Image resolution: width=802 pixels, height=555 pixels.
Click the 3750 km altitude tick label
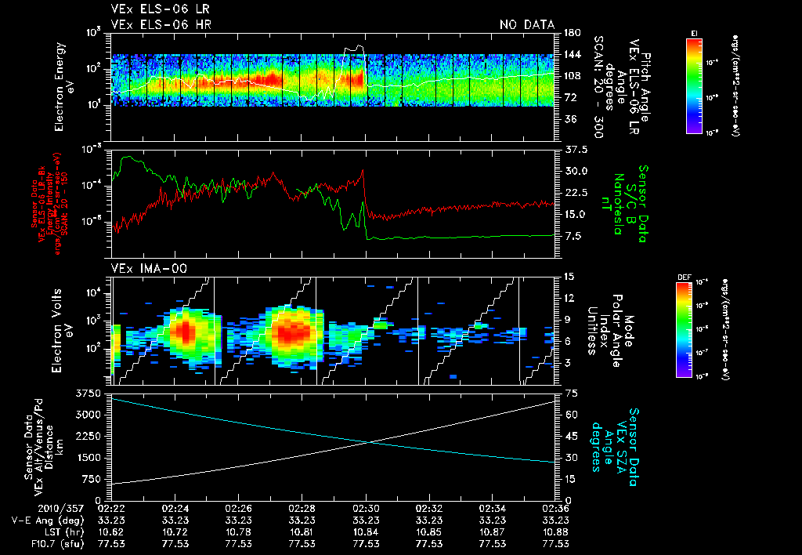point(88,394)
